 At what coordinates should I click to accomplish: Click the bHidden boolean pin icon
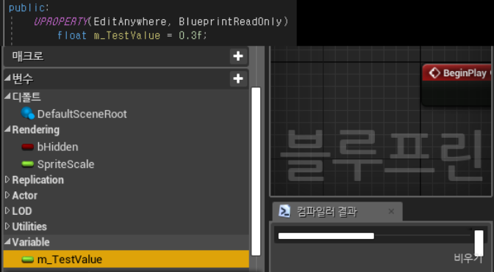[28, 147]
